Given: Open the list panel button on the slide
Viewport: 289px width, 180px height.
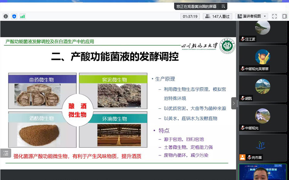Looking at the screenshot, I should pos(6,153).
